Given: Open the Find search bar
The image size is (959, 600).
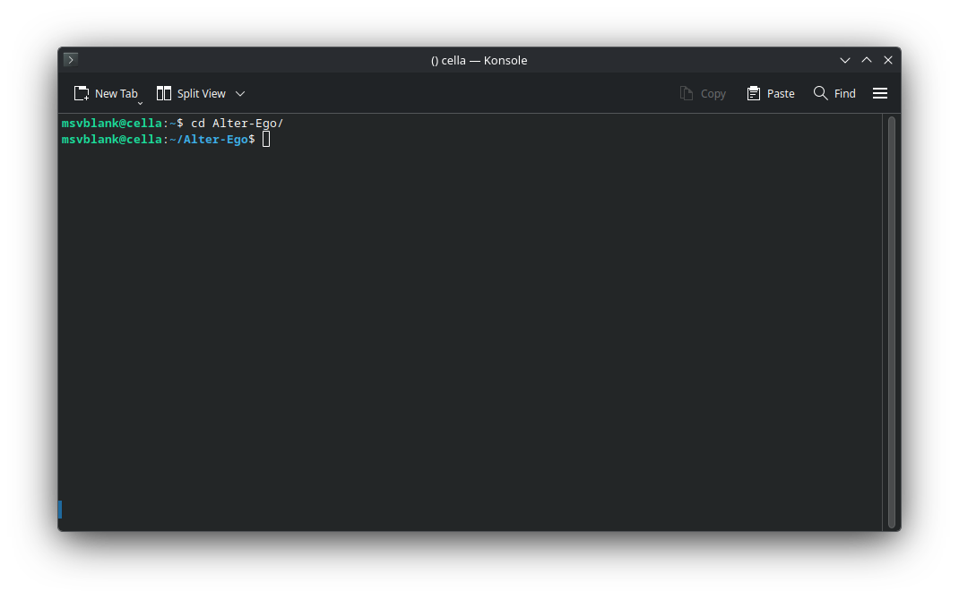Looking at the screenshot, I should point(834,93).
